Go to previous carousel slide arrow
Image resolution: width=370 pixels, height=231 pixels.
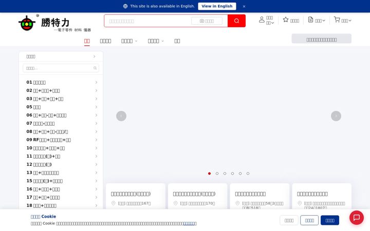click(121, 116)
